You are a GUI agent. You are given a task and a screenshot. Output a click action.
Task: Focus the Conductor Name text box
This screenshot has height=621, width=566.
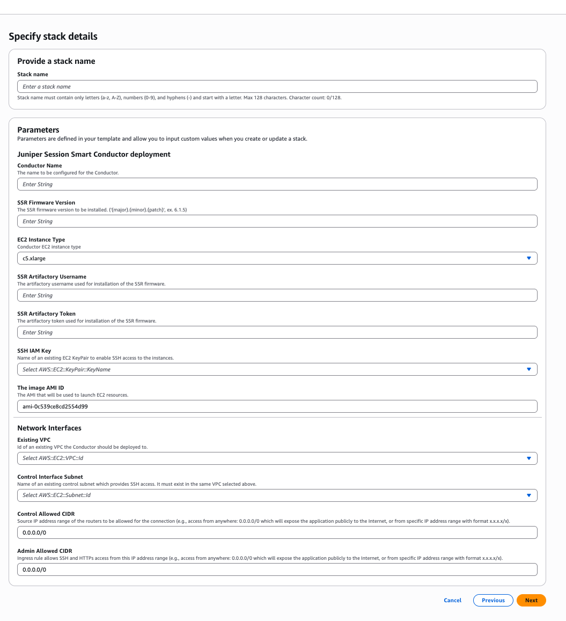277,184
